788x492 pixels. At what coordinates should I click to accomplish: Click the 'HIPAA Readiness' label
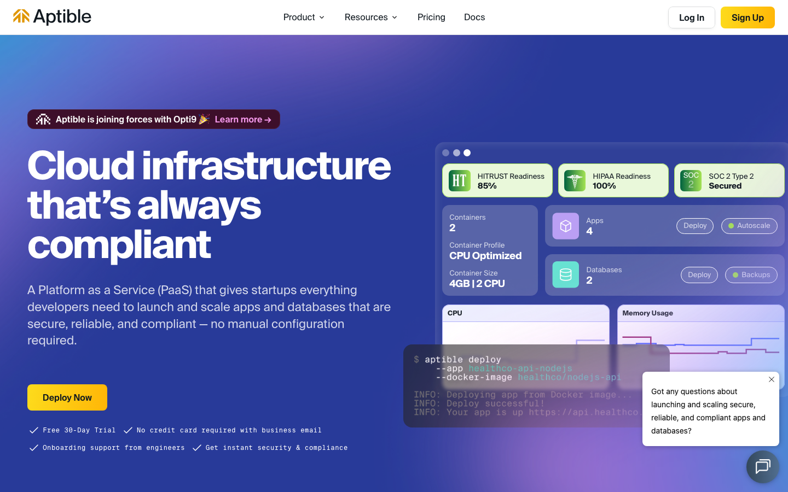click(x=622, y=176)
